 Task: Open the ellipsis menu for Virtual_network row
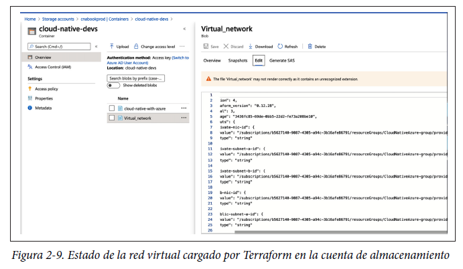[184, 118]
